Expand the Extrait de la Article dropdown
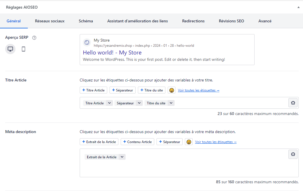 [x=122, y=157]
